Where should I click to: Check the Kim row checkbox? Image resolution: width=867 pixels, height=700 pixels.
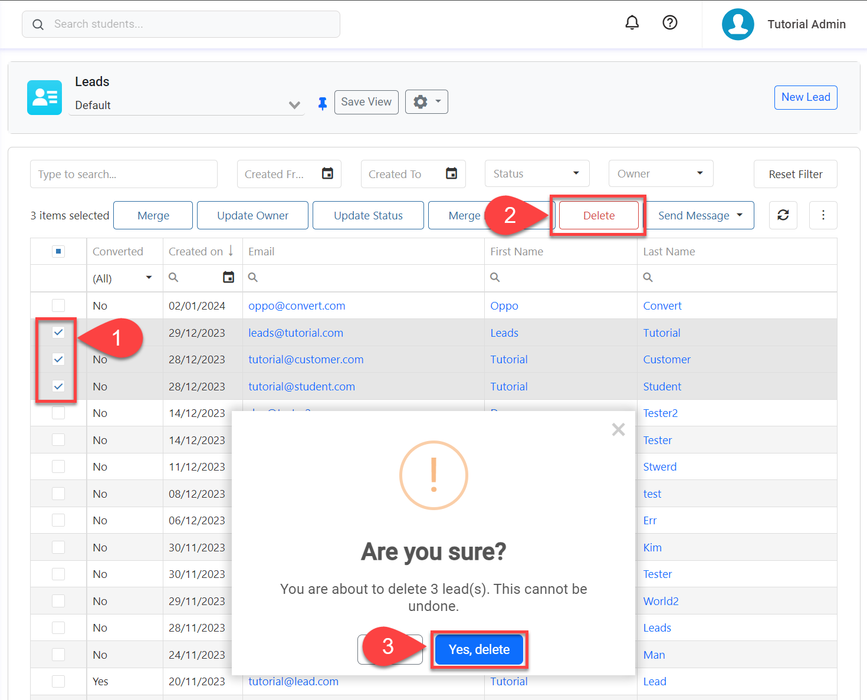click(x=58, y=547)
